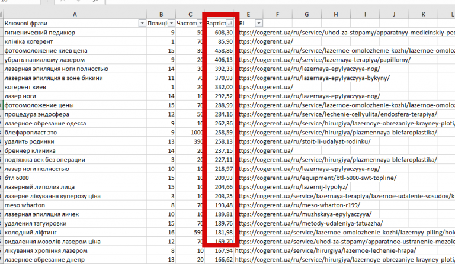The width and height of the screenshot is (455, 264).
Task: Select cell 'холодний ліфтинг'
Action: click(75, 232)
